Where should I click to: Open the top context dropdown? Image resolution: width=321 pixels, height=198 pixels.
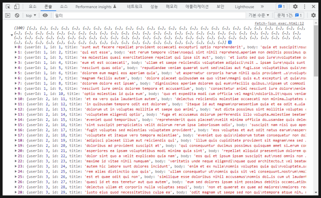click(31, 16)
